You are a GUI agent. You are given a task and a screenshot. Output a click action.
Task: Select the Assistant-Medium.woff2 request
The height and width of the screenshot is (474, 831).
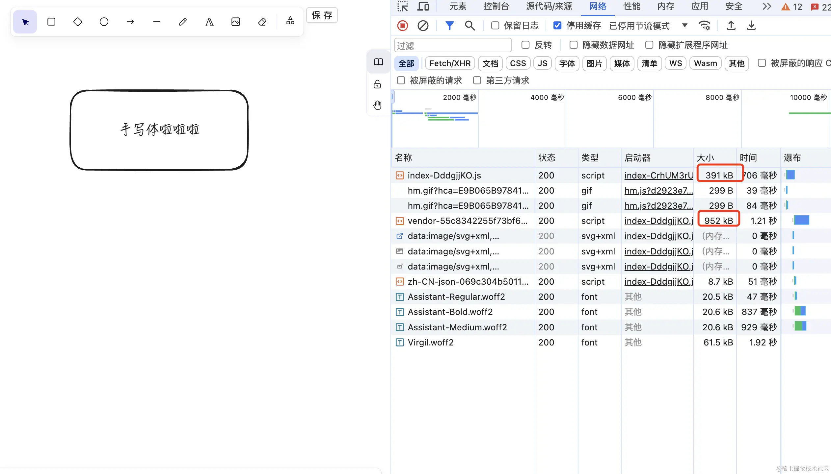[x=611, y=327]
